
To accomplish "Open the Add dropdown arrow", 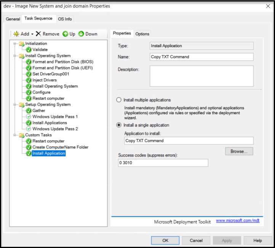I will (x=32, y=34).
